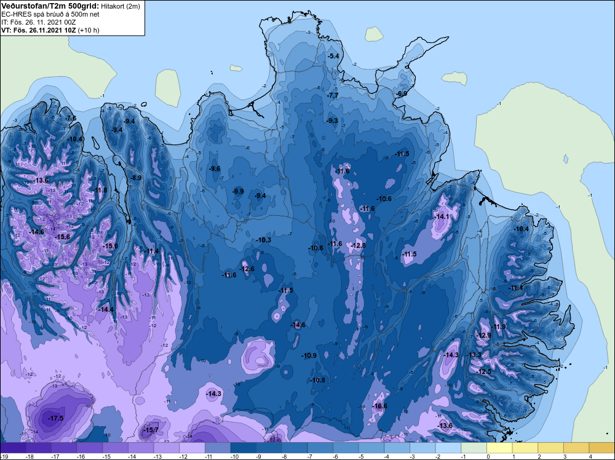Click legend swatch between -4 and -3
The height and width of the screenshot is (460, 615).
(397, 448)
